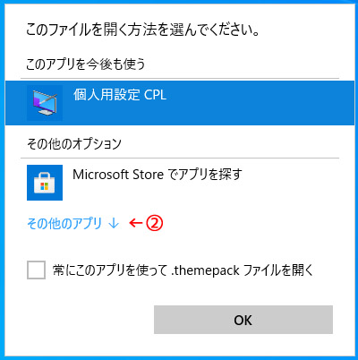
Task: Click the "このアプリを今後も使う" section heading
Action: (86, 64)
